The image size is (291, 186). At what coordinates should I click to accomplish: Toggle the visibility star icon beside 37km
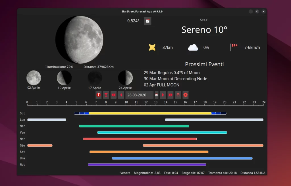click(152, 47)
